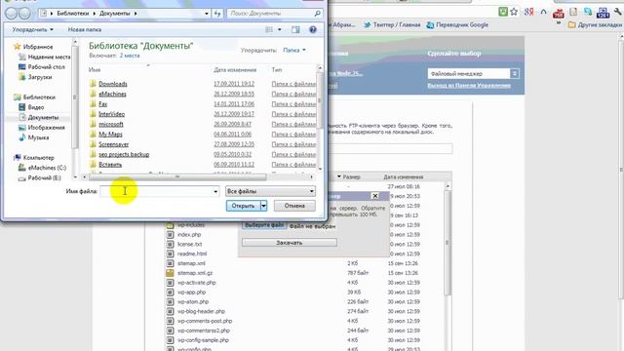Click the address bar history dropdown arrow
This screenshot has width=624, height=351.
click(x=207, y=13)
